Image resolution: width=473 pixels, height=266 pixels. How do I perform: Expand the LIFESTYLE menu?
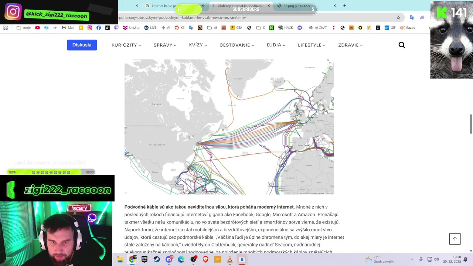[x=312, y=45]
